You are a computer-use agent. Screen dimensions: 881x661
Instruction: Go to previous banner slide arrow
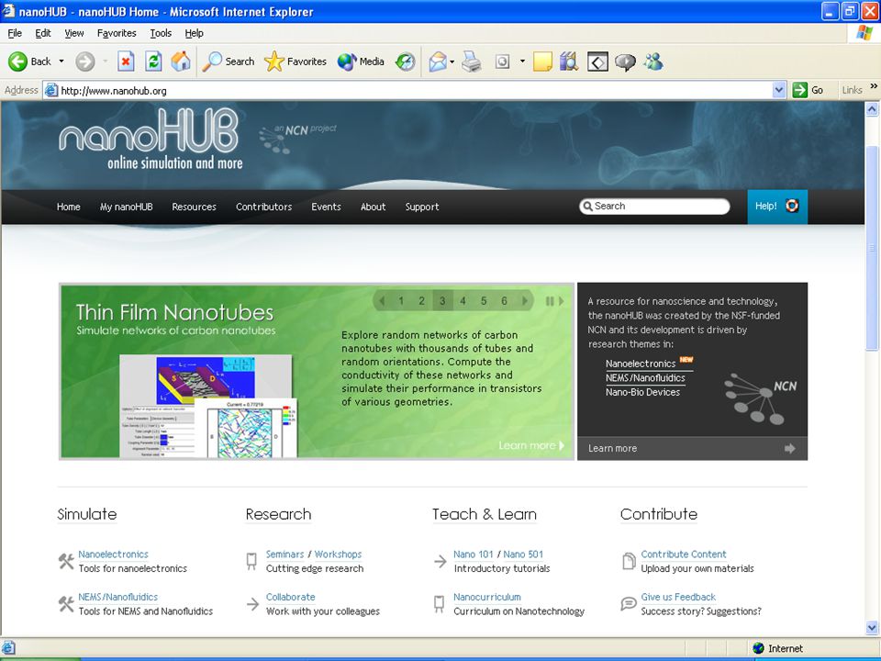[382, 301]
